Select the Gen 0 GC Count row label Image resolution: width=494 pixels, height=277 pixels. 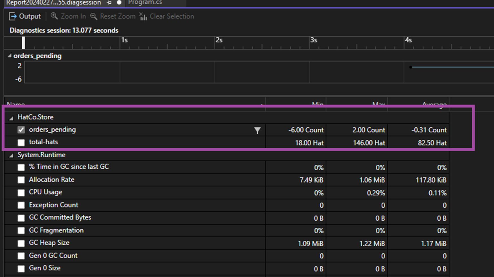tap(53, 256)
